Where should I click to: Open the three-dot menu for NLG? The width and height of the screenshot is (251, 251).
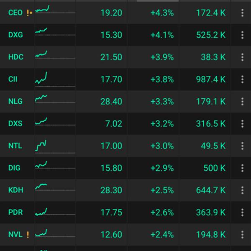242,101
